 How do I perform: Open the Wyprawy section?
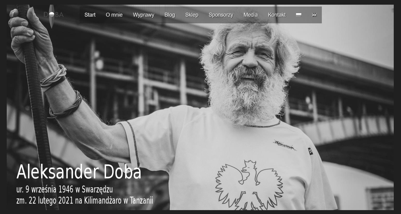pos(144,15)
